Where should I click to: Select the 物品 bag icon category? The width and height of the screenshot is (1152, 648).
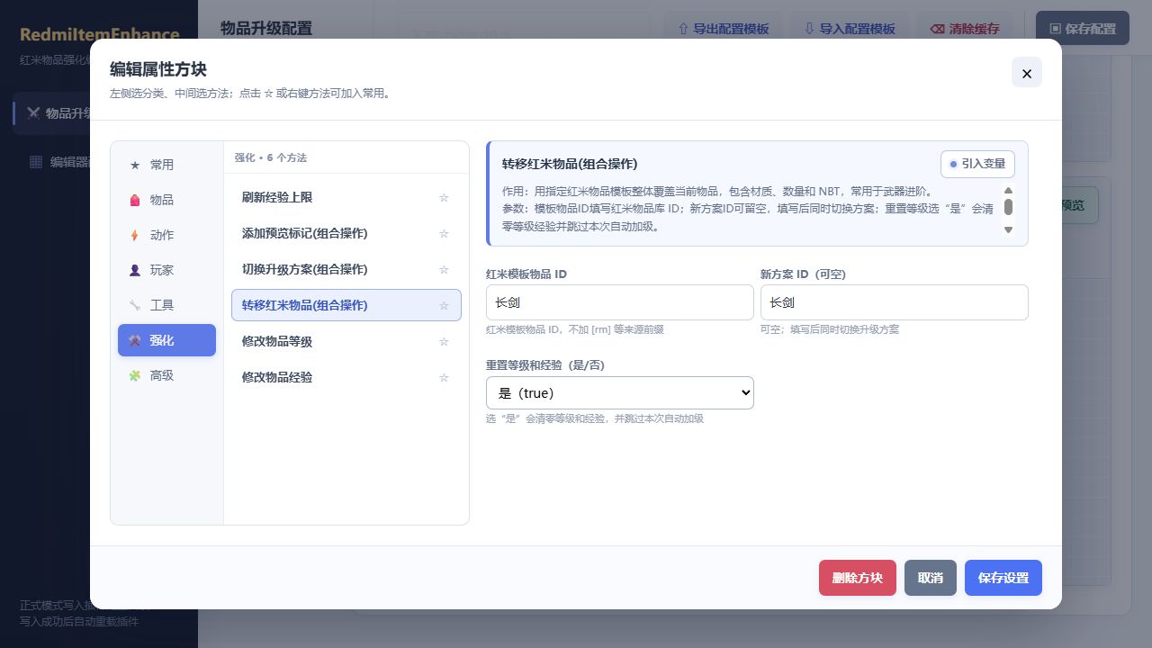pos(166,200)
